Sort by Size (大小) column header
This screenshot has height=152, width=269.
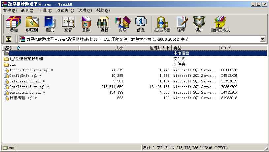tap(102, 48)
